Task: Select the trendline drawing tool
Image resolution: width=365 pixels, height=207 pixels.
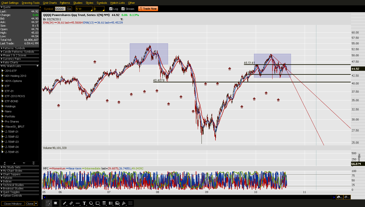Action: tap(64, 203)
